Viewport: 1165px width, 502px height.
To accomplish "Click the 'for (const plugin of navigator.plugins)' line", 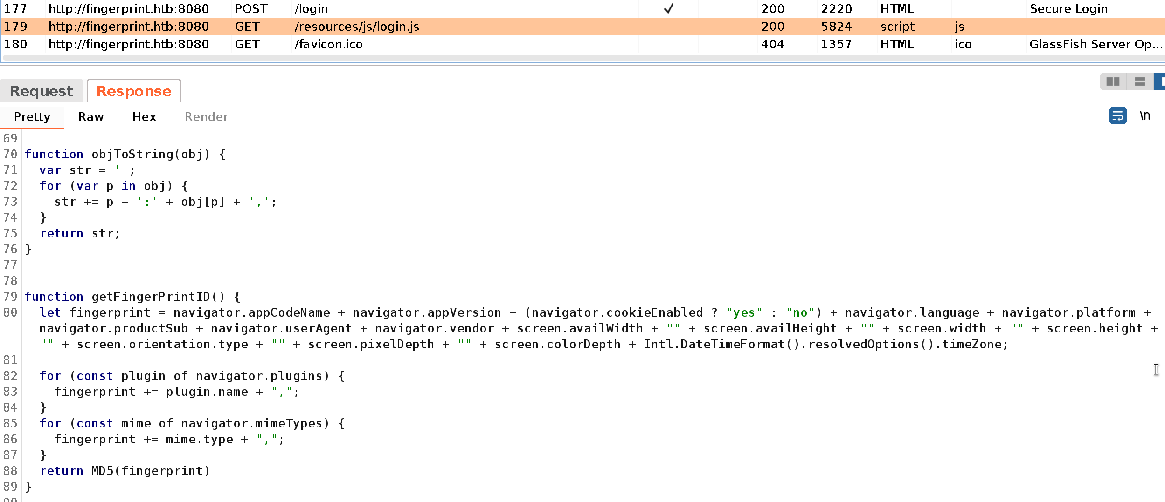I will point(192,376).
